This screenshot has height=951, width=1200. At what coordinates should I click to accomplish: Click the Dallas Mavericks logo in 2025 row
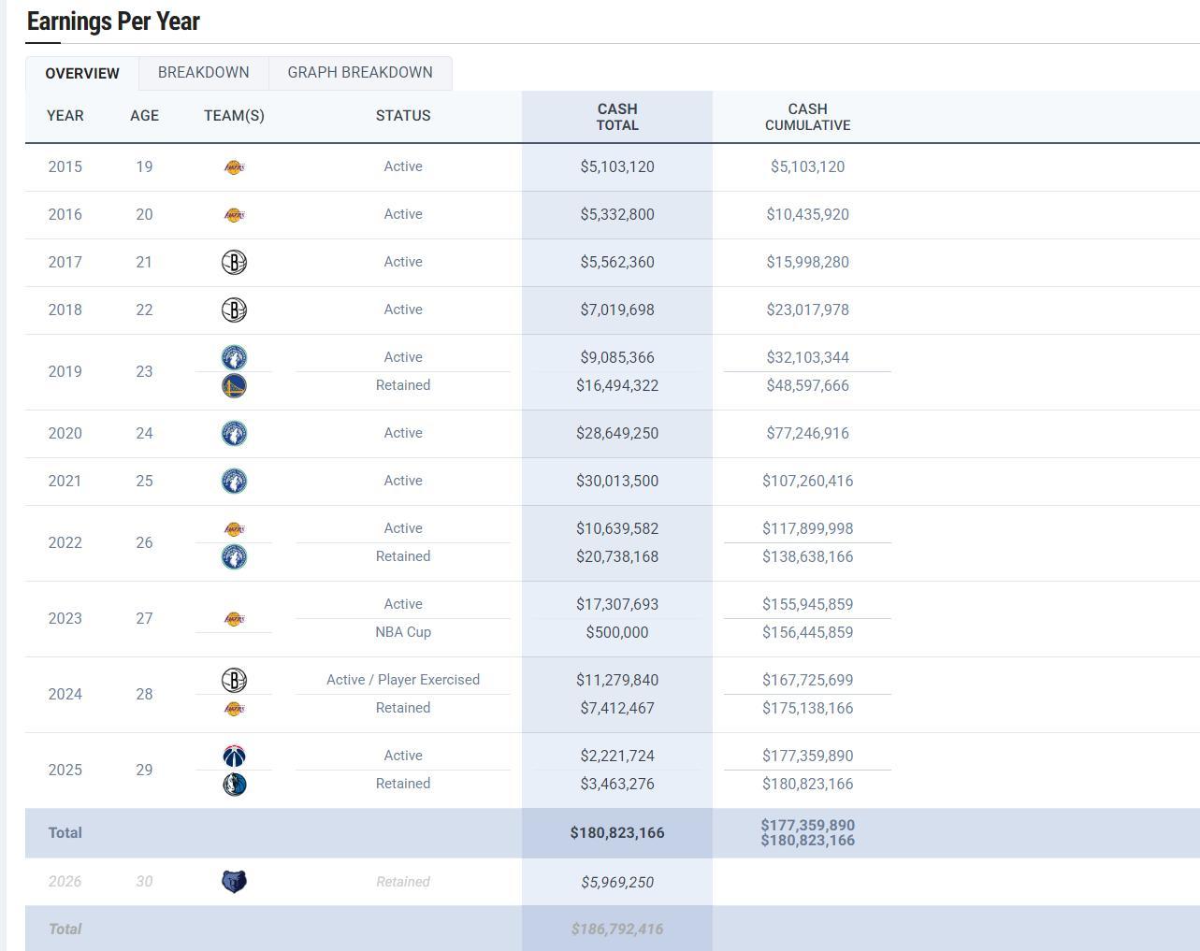coord(234,784)
